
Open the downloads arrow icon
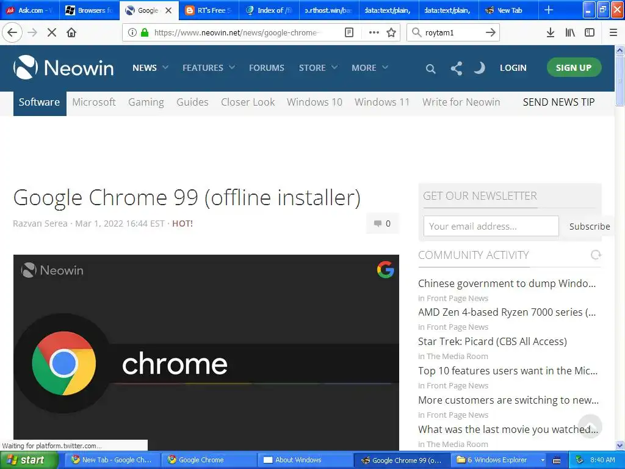click(x=551, y=32)
